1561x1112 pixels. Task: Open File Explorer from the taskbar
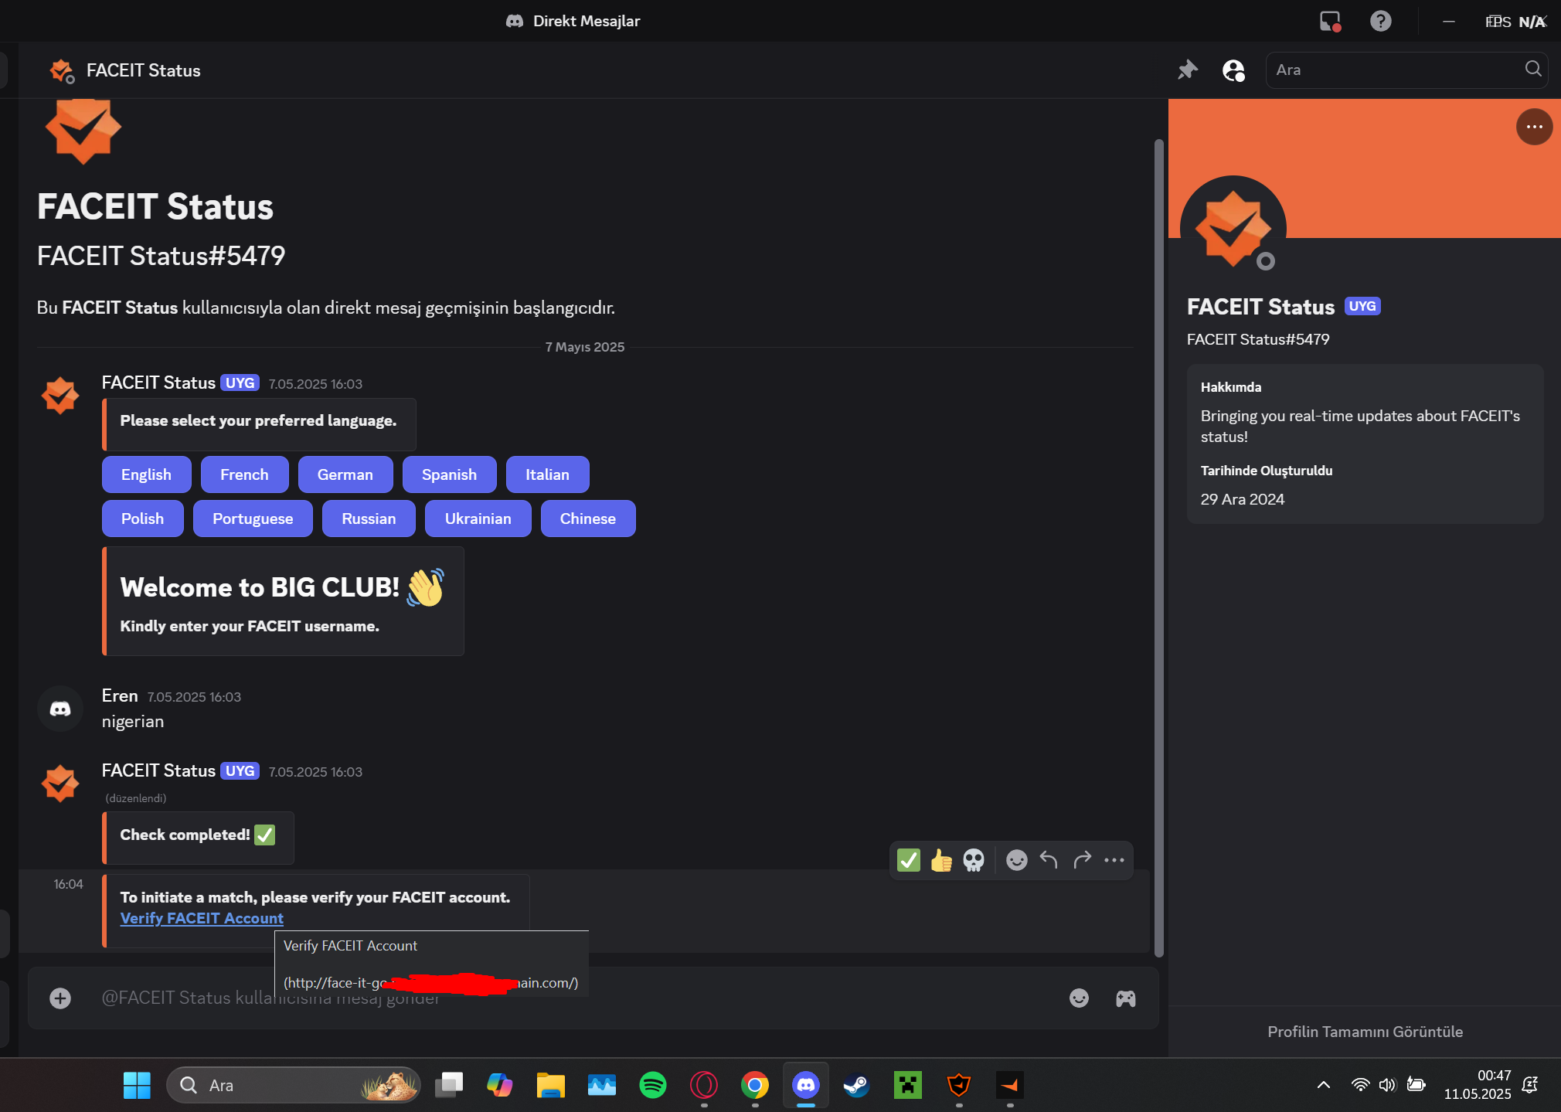[551, 1085]
